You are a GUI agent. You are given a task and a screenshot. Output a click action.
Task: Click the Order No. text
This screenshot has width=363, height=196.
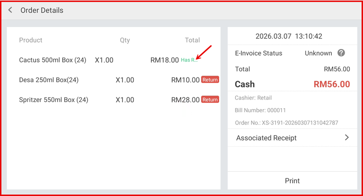286,123
